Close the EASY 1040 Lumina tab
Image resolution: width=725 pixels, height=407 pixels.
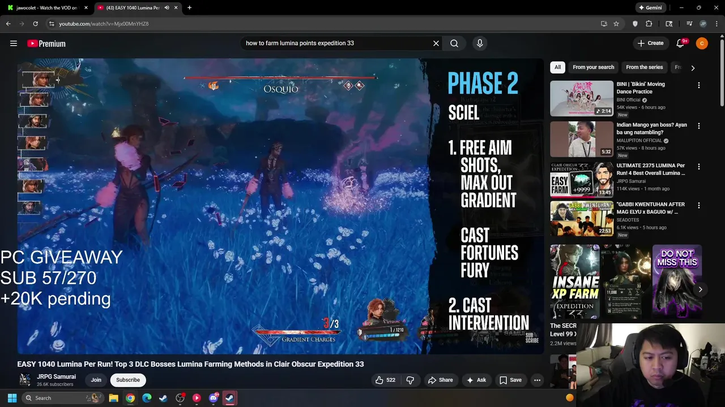coord(176,7)
